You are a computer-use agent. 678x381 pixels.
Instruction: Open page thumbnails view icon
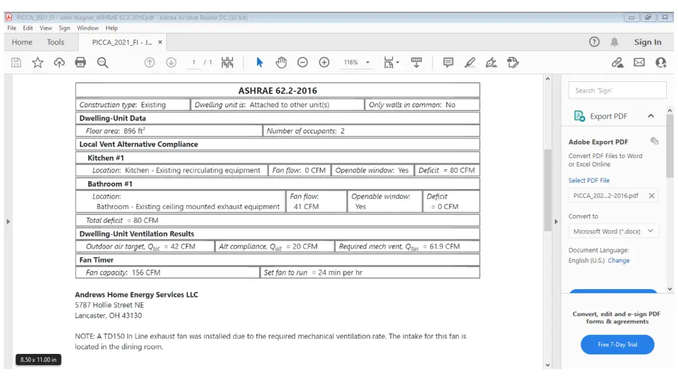(x=228, y=63)
